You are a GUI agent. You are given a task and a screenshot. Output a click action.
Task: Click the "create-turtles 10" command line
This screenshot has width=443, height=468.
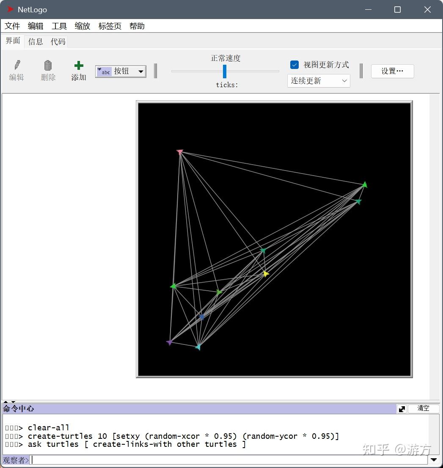(x=183, y=436)
